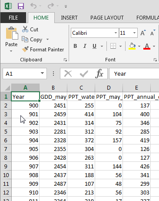Switch to the HOME tab
Viewport: 159px width, 201px height.
point(41,18)
